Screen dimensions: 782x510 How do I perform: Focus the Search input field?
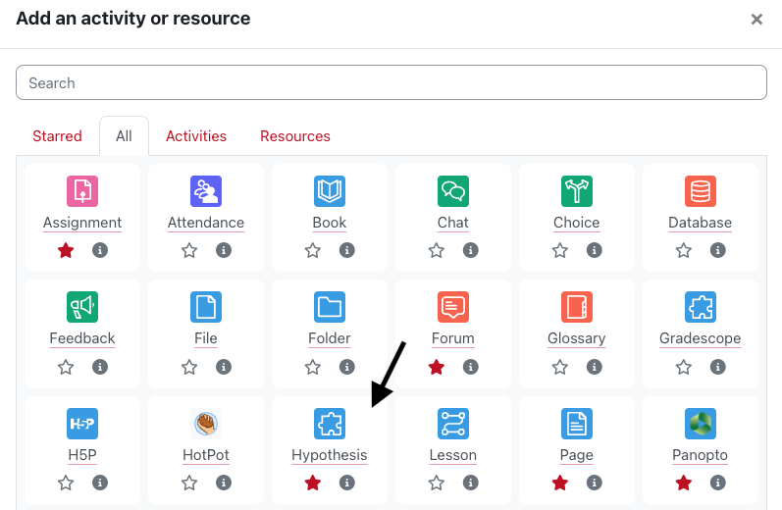pyautogui.click(x=391, y=83)
